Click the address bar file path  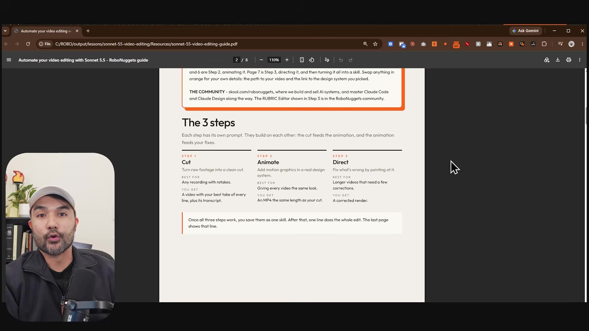tap(146, 44)
